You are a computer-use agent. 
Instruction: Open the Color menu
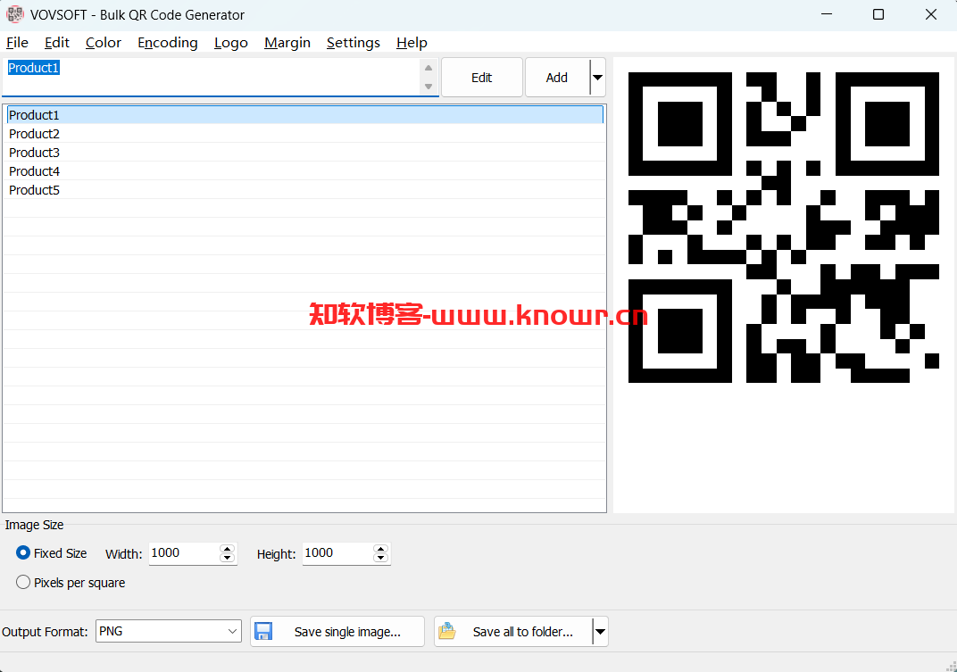click(x=104, y=43)
